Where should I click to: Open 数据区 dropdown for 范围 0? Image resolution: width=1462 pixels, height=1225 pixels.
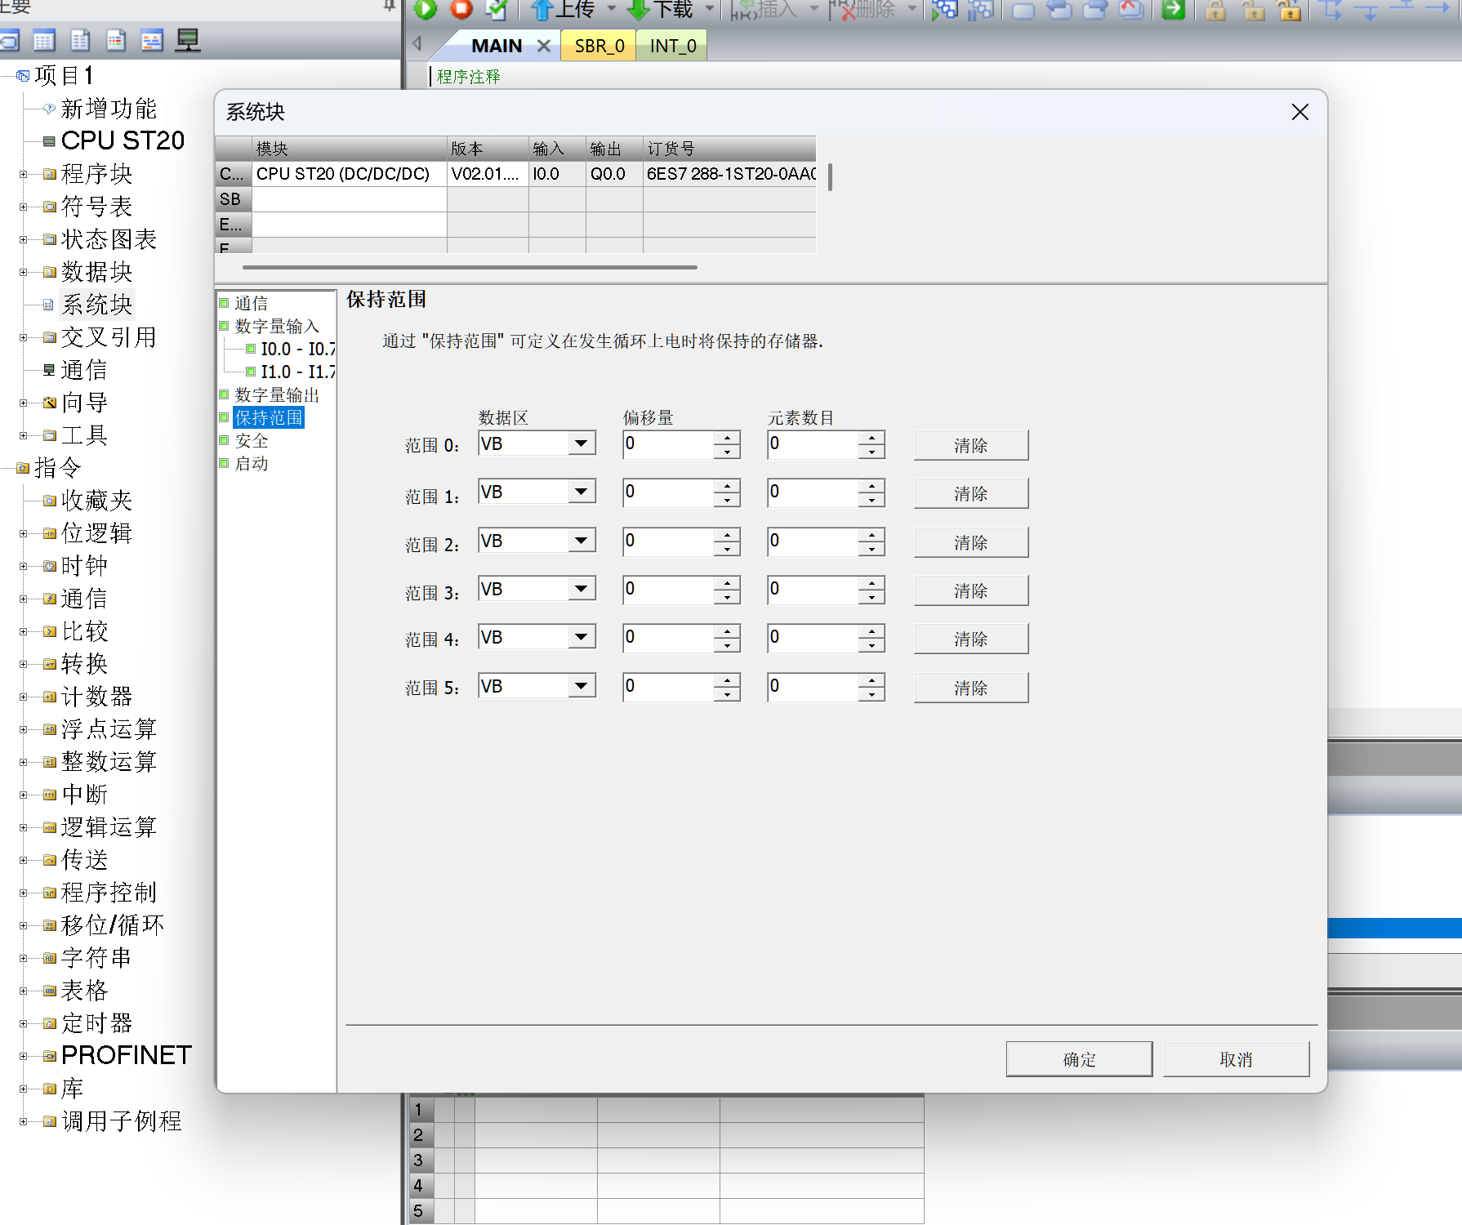point(582,443)
